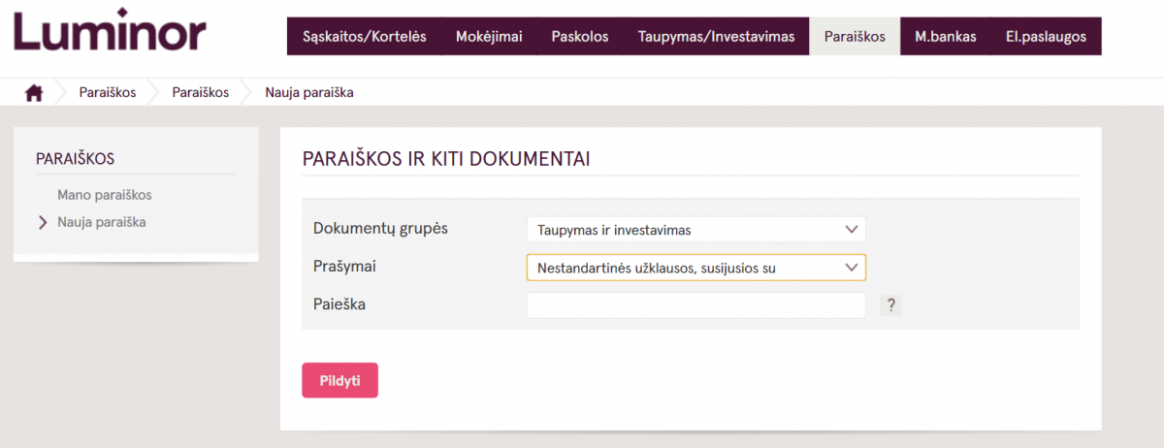Go to El.paslaugos menu
The width and height of the screenshot is (1164, 448).
click(x=1046, y=37)
